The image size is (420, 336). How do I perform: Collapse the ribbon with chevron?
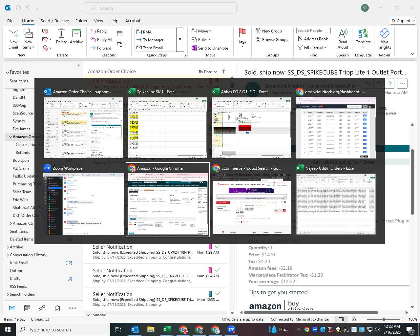click(412, 54)
